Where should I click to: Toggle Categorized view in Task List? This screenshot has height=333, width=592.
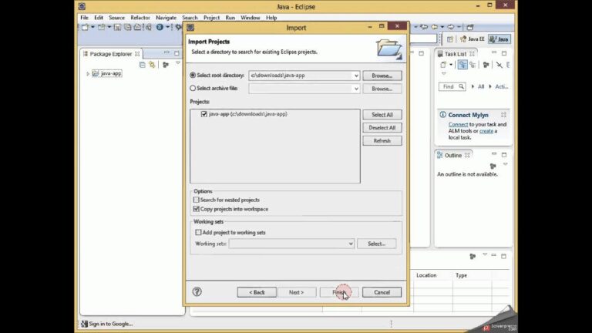click(462, 65)
